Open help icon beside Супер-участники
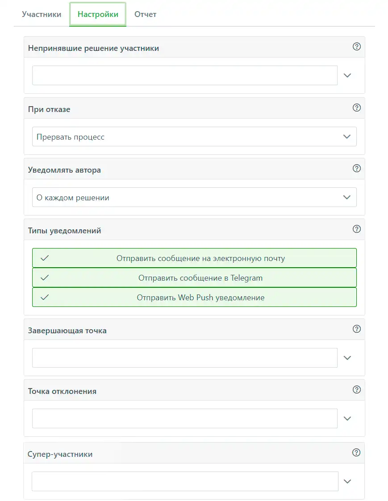The width and height of the screenshot is (388, 501). (x=356, y=453)
